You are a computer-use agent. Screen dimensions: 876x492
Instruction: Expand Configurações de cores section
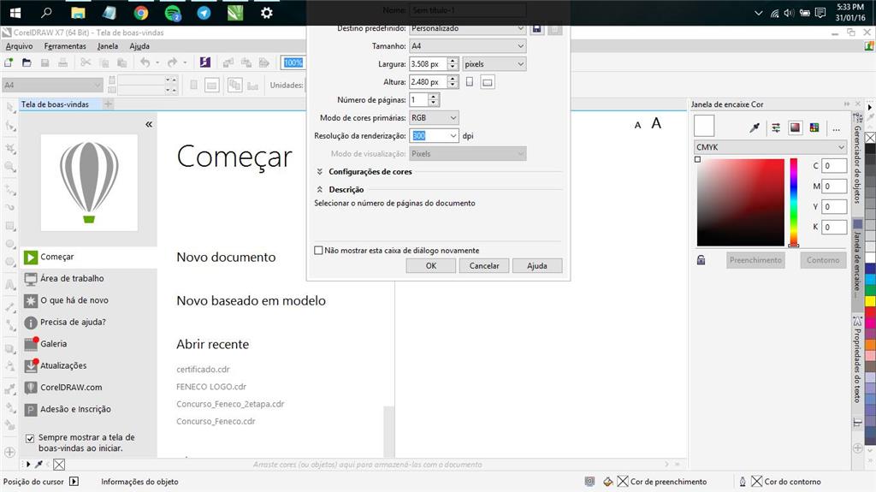tap(320, 172)
